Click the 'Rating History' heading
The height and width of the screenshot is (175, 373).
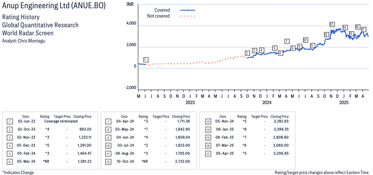[21, 17]
